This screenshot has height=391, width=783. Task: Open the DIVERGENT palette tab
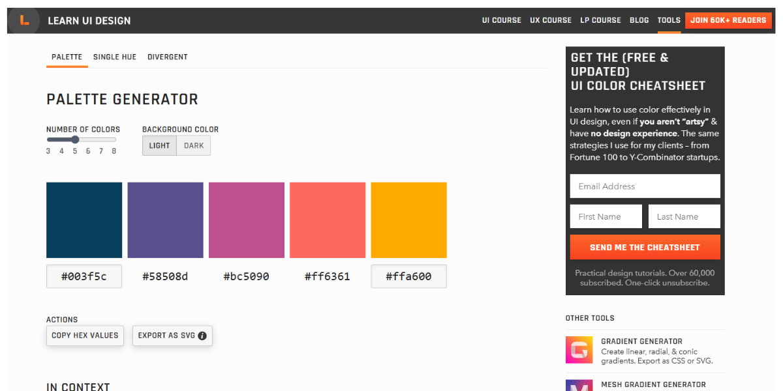168,57
